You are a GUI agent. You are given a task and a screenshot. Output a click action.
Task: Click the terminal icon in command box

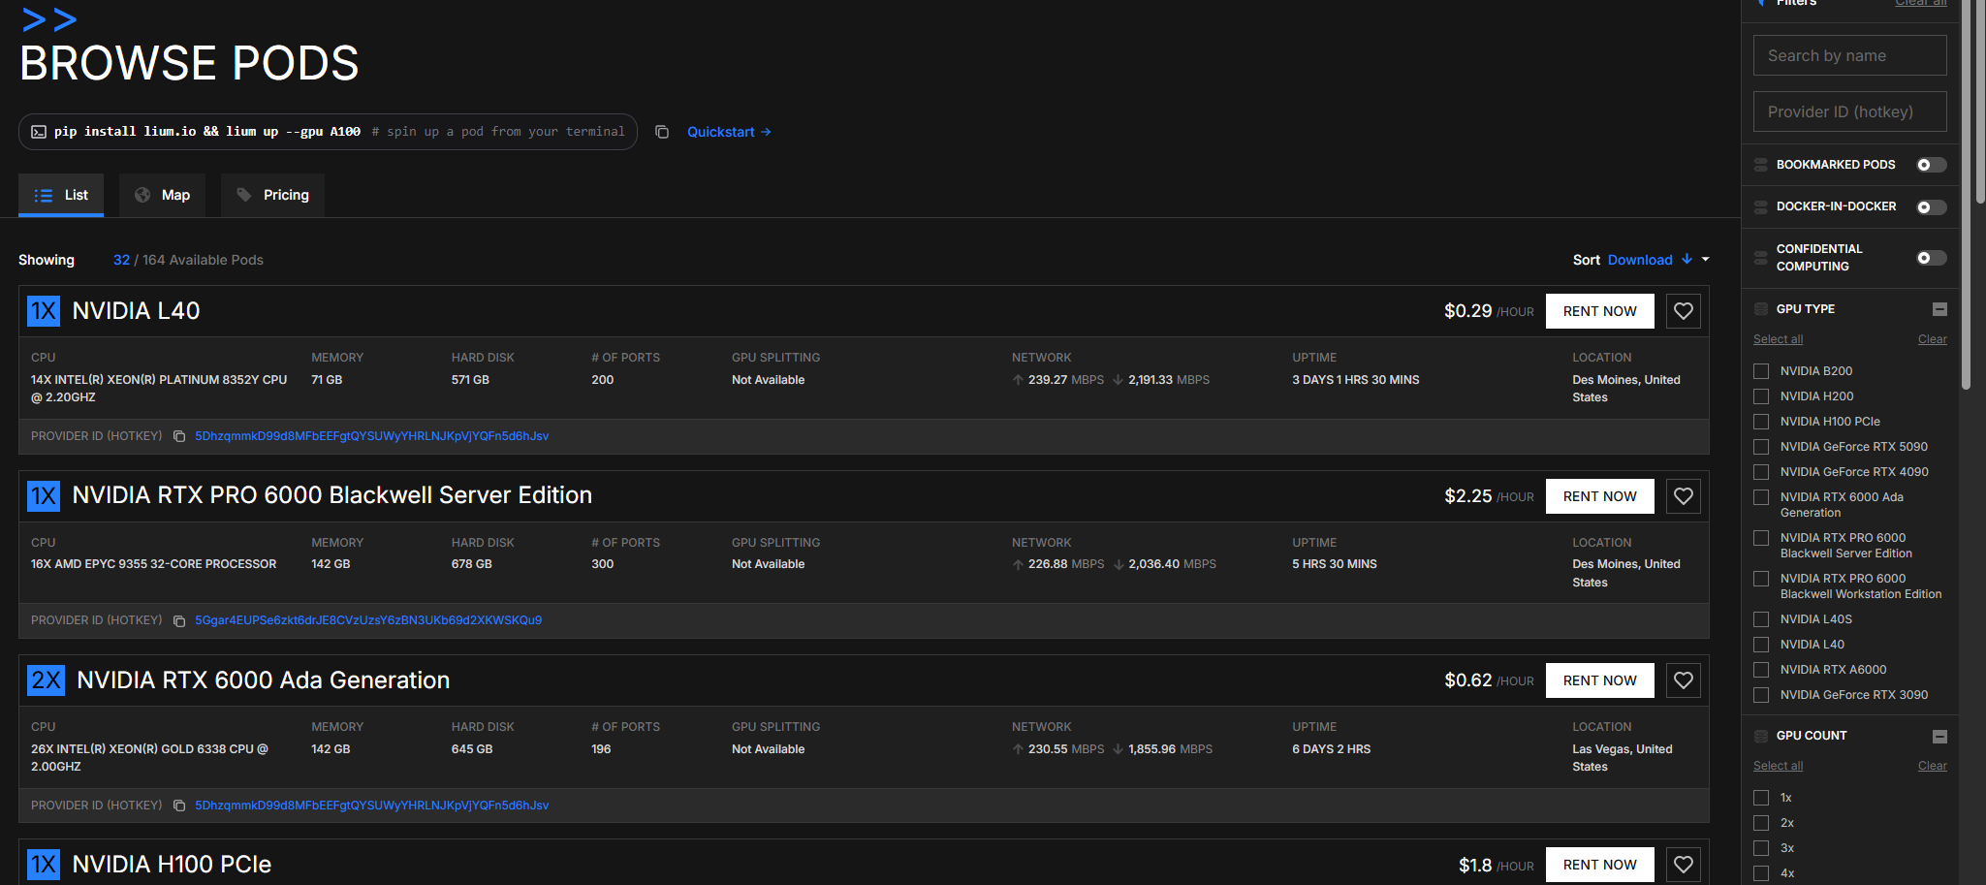(x=39, y=132)
